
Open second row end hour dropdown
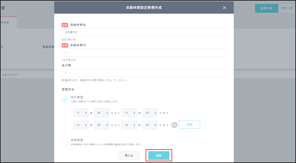[x=129, y=125]
